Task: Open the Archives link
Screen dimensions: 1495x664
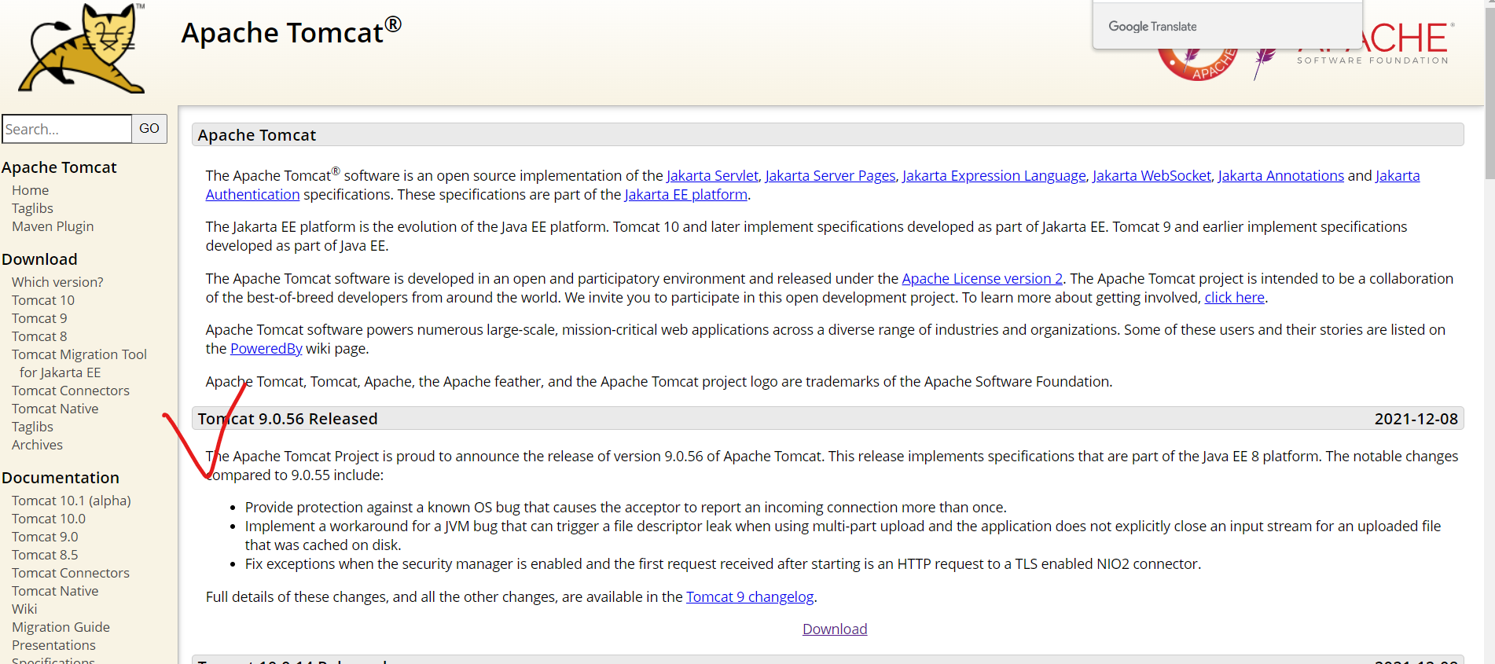Action: click(37, 445)
